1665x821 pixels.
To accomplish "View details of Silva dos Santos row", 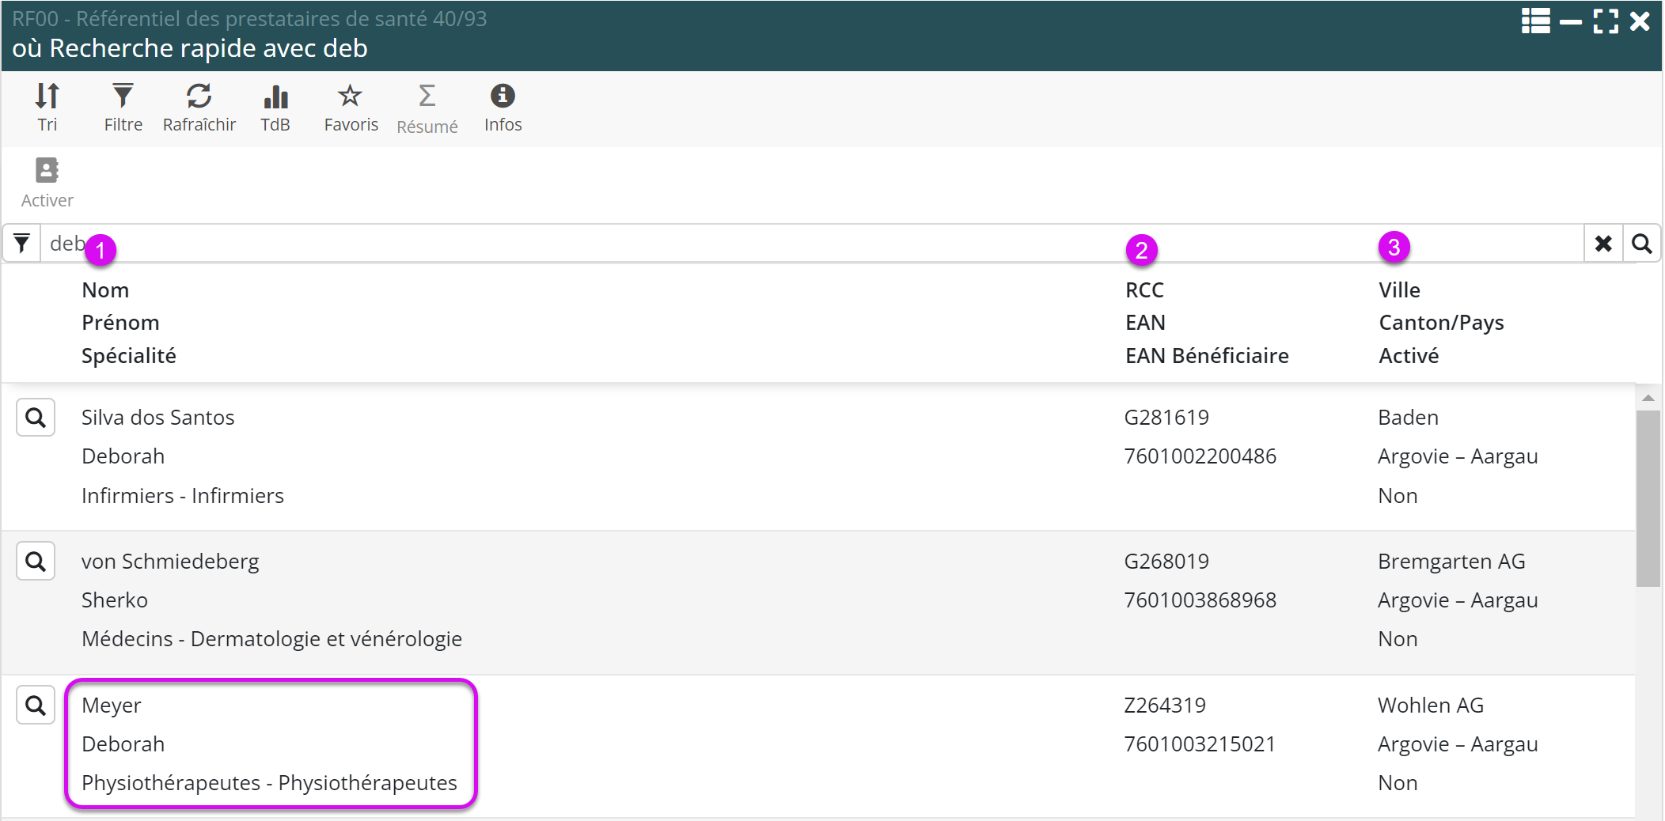I will (x=36, y=418).
